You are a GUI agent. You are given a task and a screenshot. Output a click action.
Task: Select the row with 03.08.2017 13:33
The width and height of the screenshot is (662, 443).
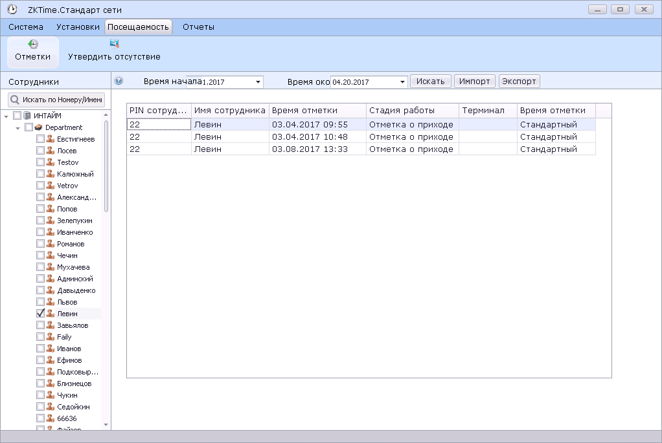pyautogui.click(x=310, y=149)
